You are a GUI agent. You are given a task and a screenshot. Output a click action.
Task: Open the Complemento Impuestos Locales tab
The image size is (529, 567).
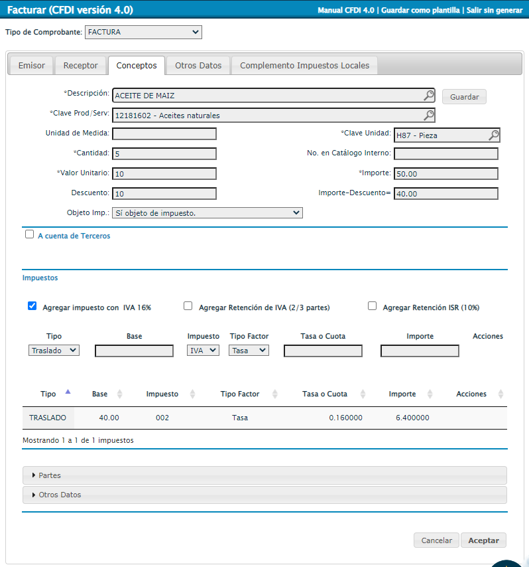pos(305,65)
